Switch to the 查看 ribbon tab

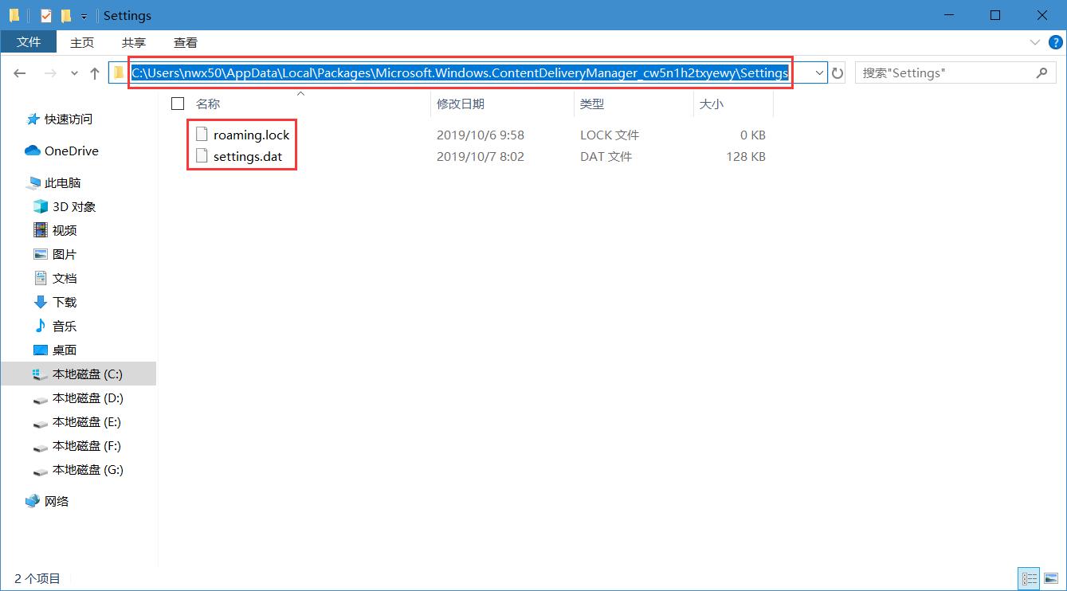coord(186,43)
